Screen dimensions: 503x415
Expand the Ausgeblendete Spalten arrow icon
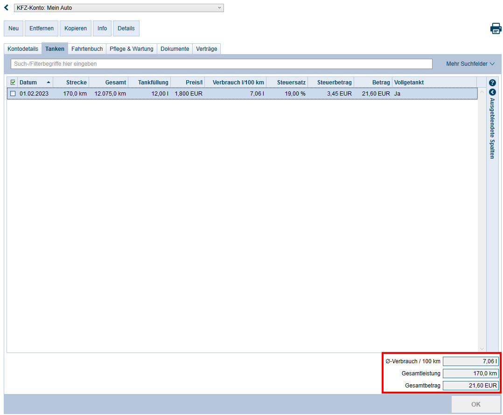[x=492, y=92]
